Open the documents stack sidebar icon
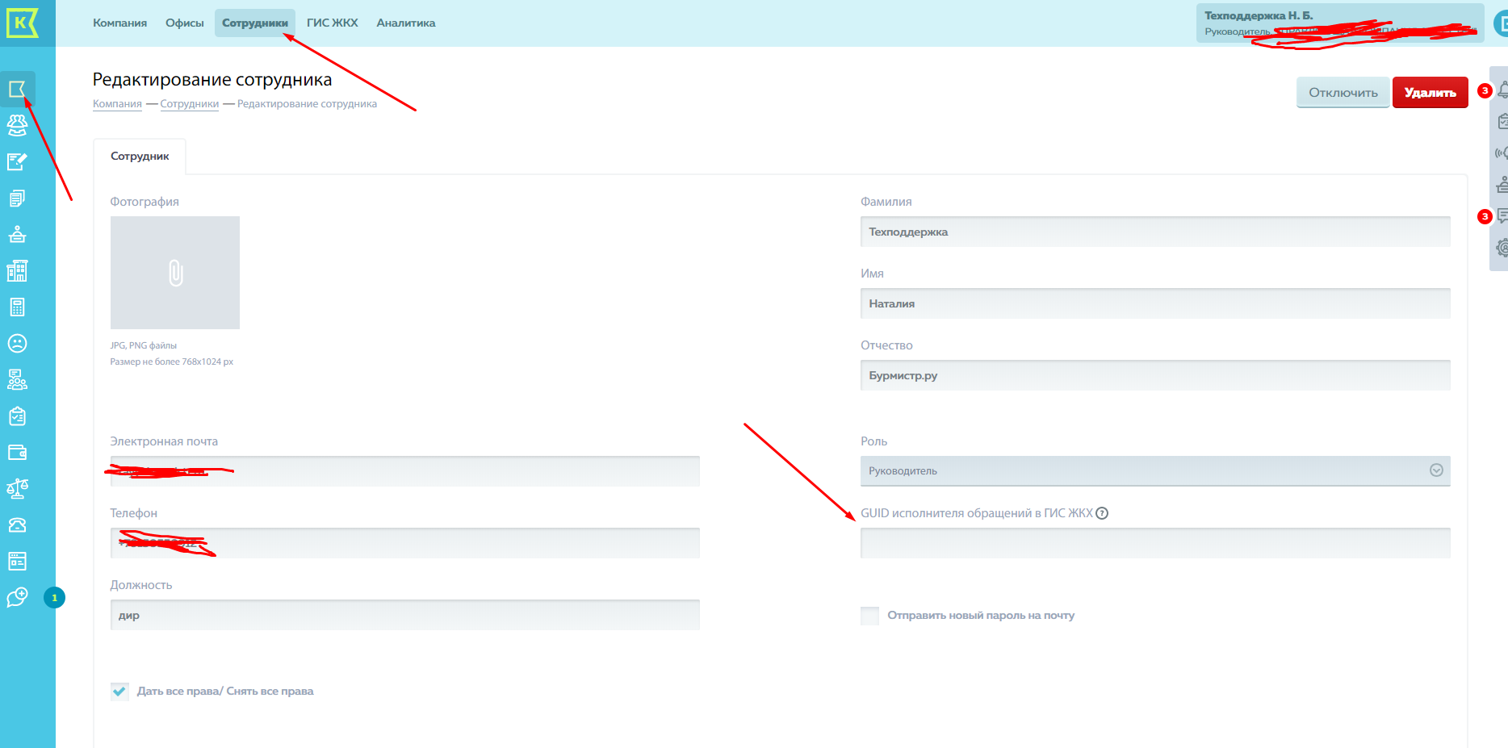Screen dimensions: 1508x748 click(x=17, y=198)
